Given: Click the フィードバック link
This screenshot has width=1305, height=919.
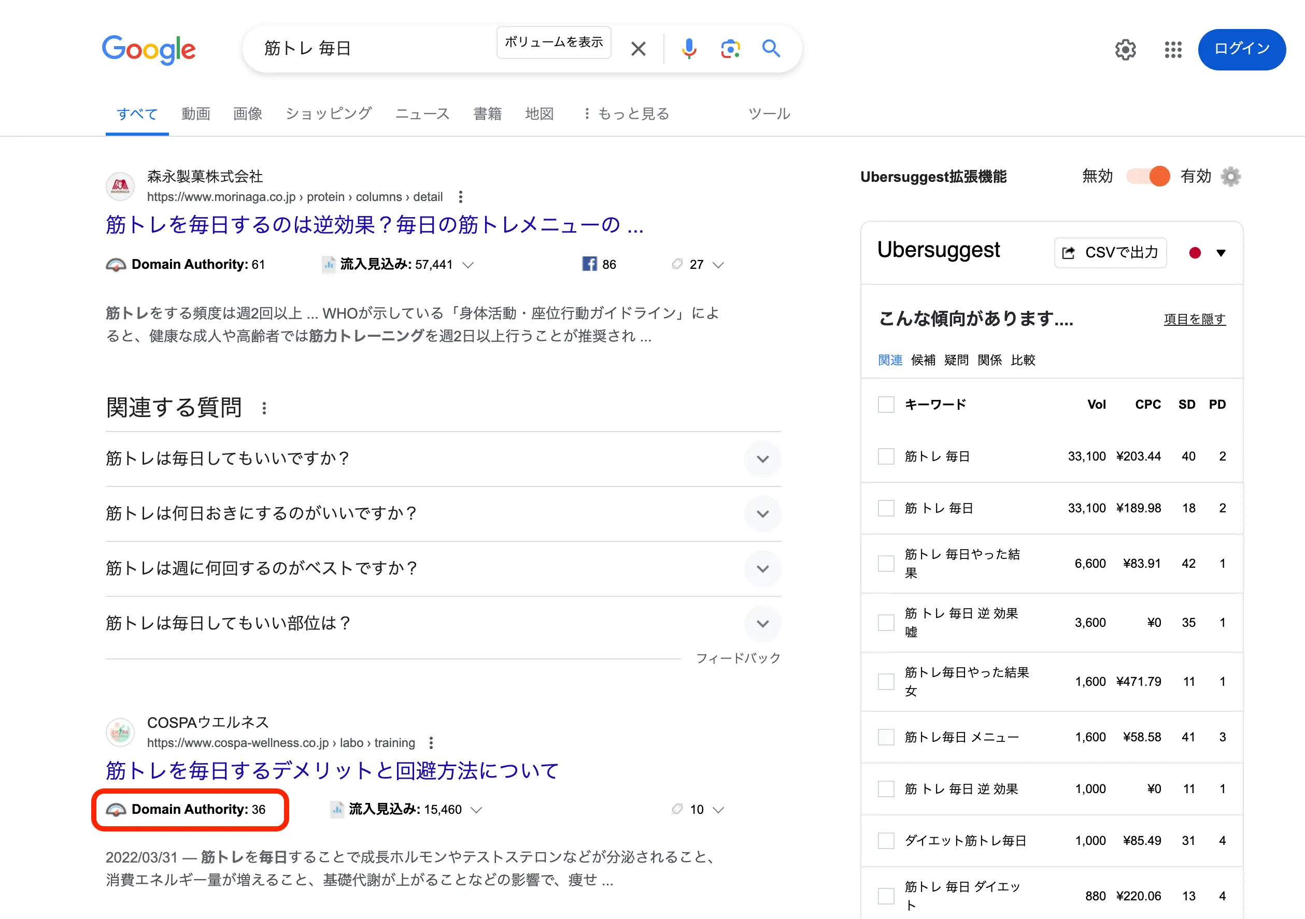Looking at the screenshot, I should point(739,658).
